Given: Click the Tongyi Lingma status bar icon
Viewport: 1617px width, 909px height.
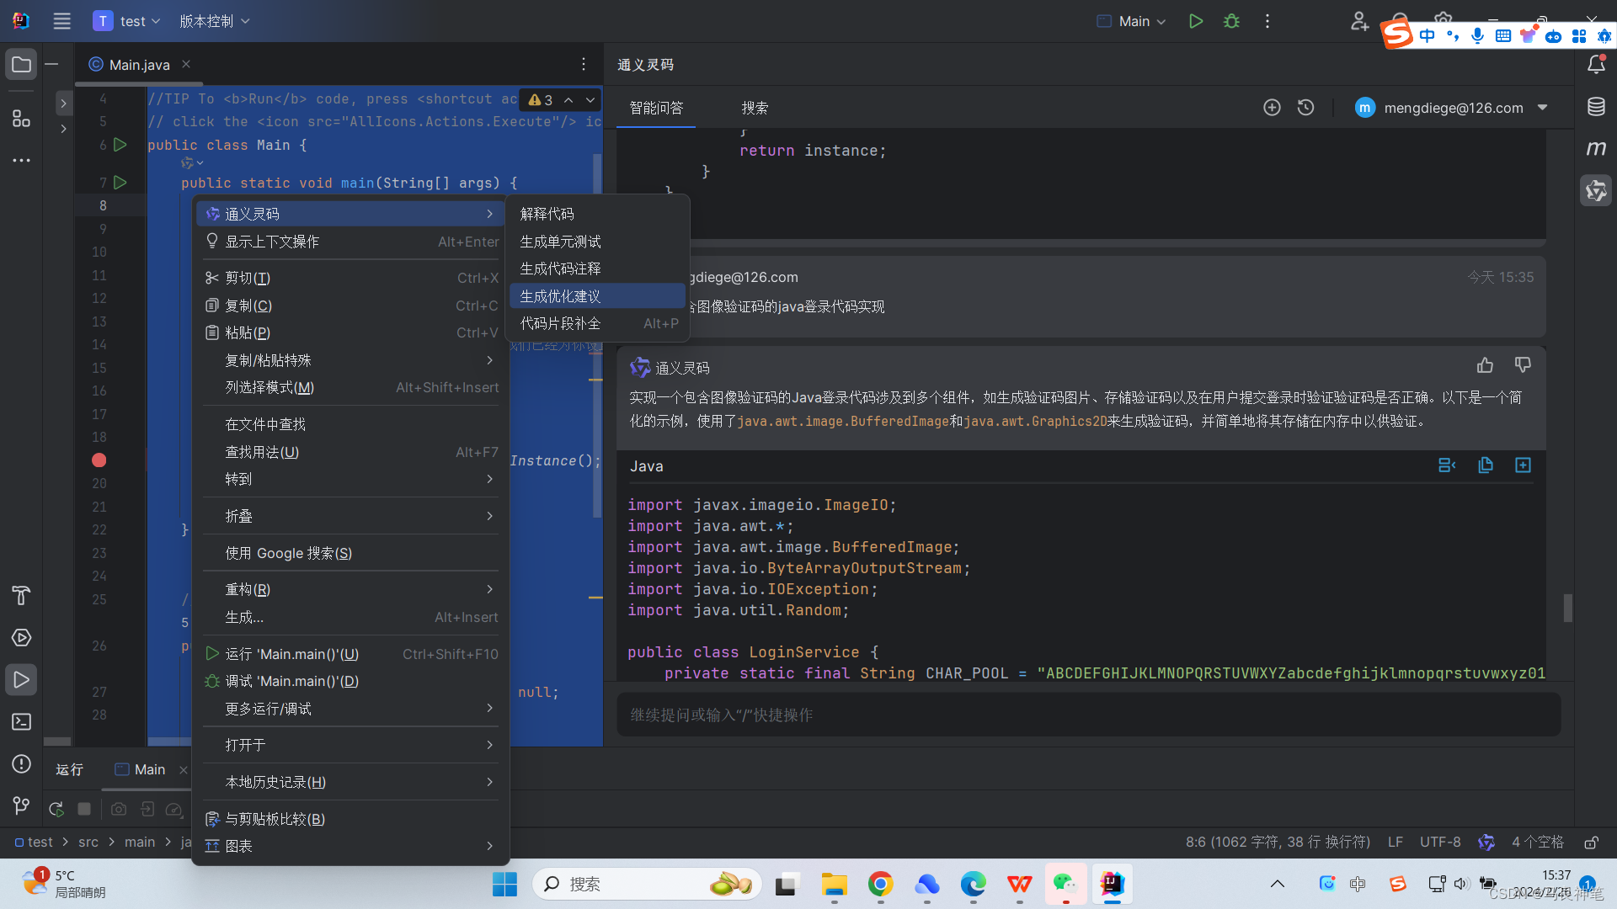Looking at the screenshot, I should pyautogui.click(x=1486, y=843).
